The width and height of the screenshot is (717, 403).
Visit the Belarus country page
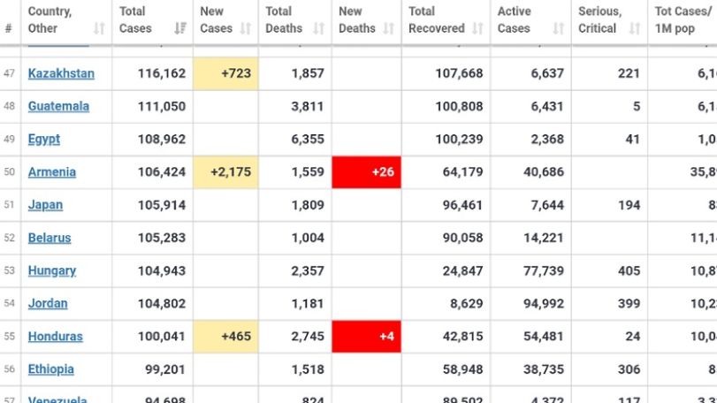pyautogui.click(x=50, y=238)
